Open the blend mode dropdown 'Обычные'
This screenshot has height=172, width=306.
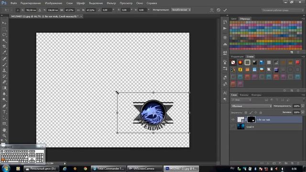pyautogui.click(x=251, y=106)
